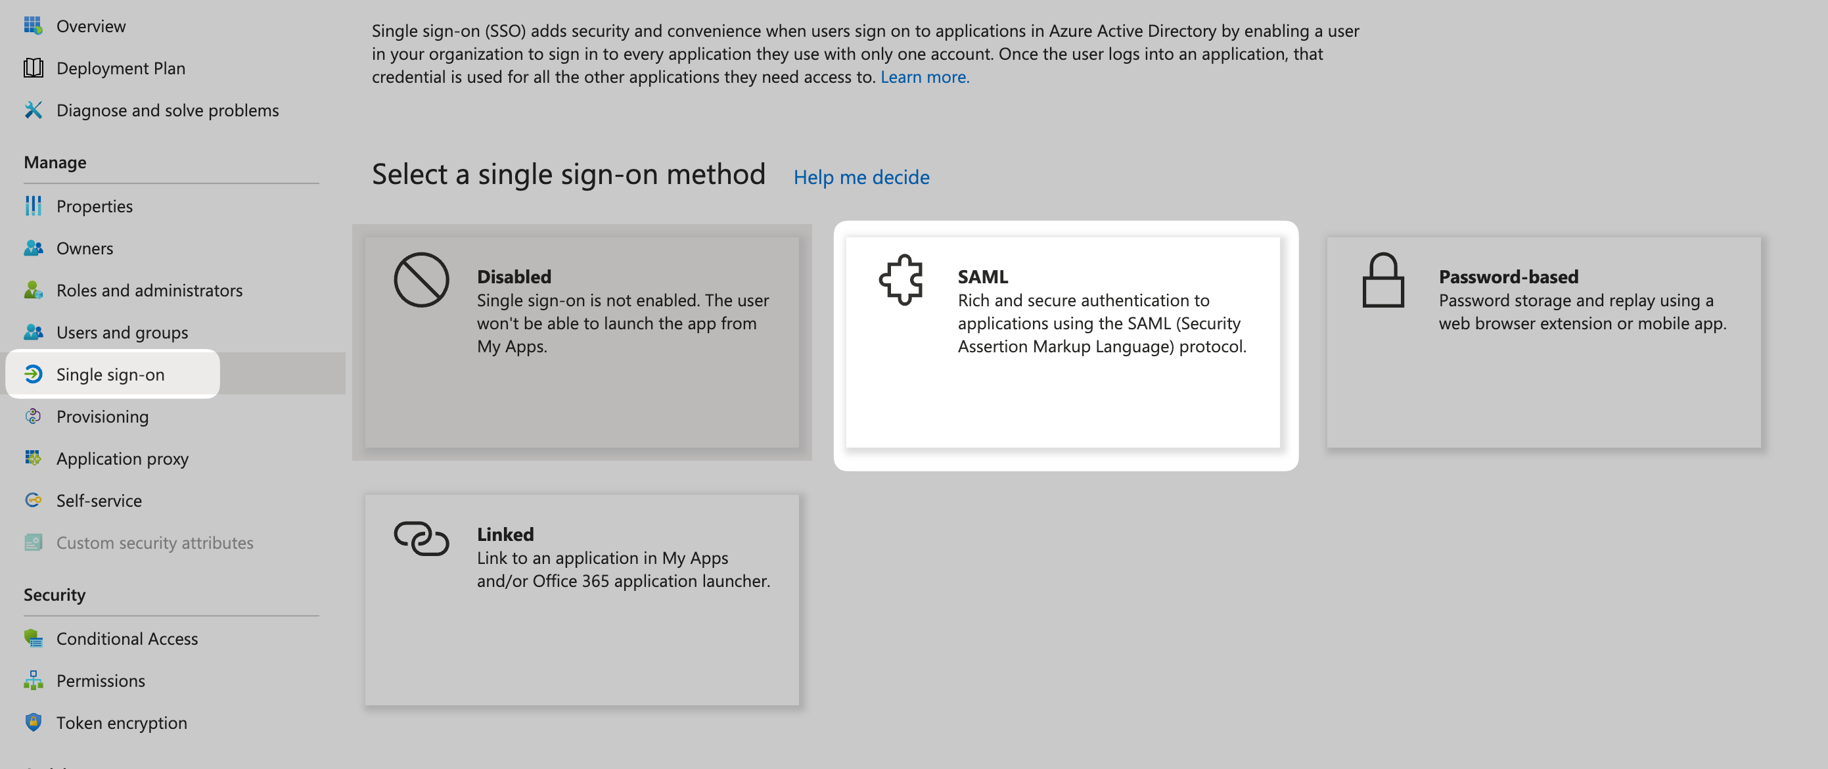Click the Properties bars icon
The height and width of the screenshot is (769, 1828).
(x=33, y=206)
